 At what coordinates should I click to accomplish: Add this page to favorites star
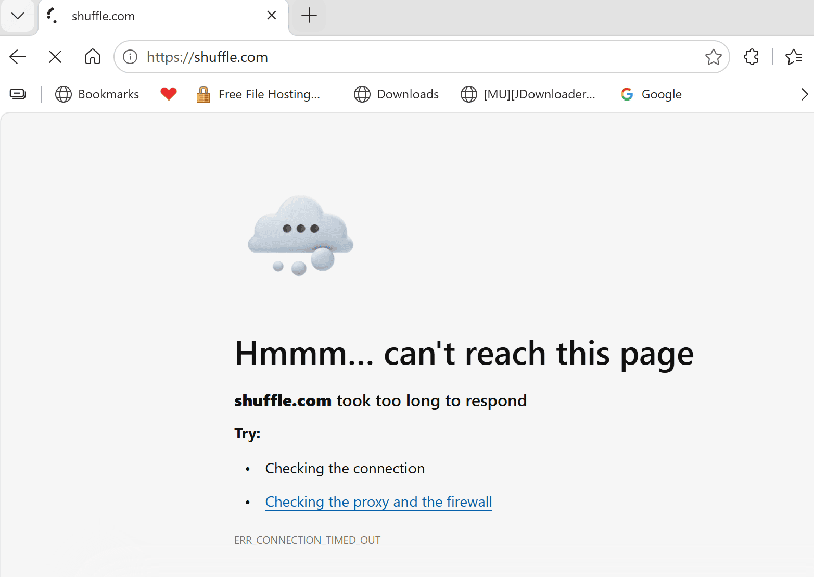click(714, 57)
